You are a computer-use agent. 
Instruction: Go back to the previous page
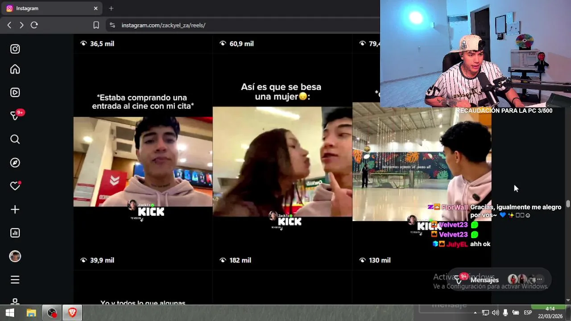9,25
